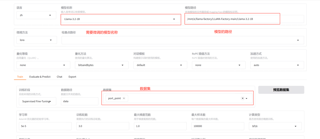This screenshot has height=139, width=320.
Task: Open the 训练阶段 Supervised Fine-Tuning dropdown
Action: click(37, 101)
